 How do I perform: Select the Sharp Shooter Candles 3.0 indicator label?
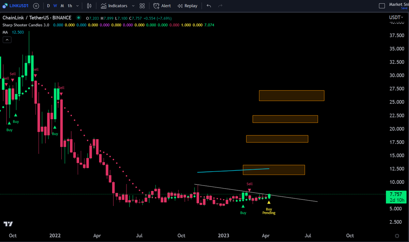pos(26,25)
